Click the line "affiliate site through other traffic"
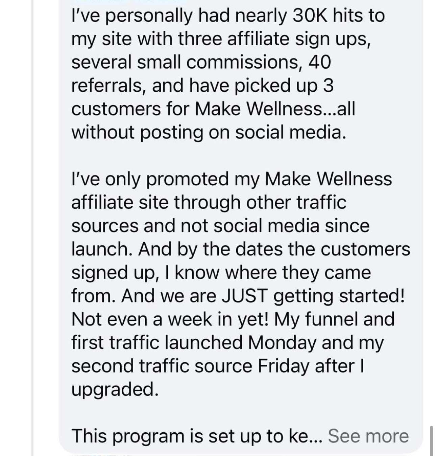This screenshot has width=436, height=456. tap(209, 202)
